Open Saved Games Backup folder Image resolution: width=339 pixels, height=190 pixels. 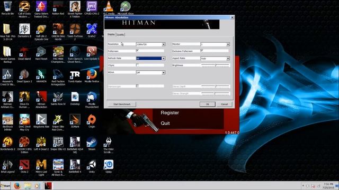point(7,54)
